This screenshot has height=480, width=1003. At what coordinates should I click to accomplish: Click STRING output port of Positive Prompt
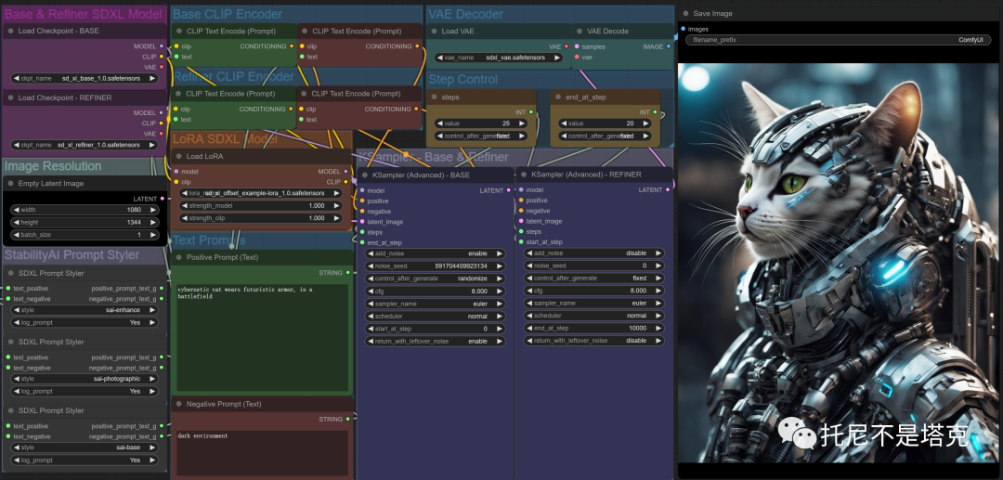coord(348,273)
